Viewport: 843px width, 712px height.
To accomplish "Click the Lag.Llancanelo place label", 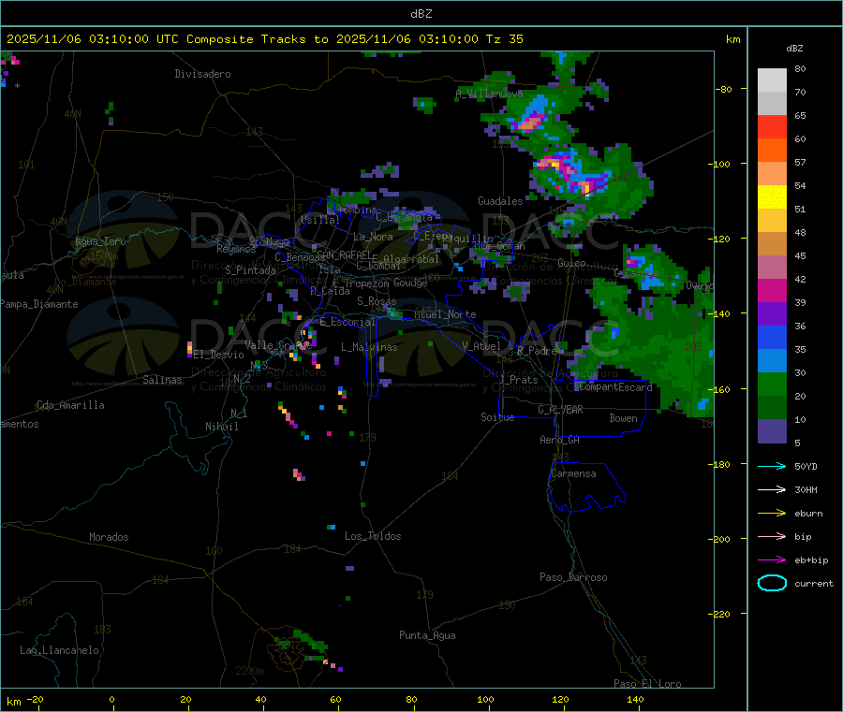I will point(59,651).
